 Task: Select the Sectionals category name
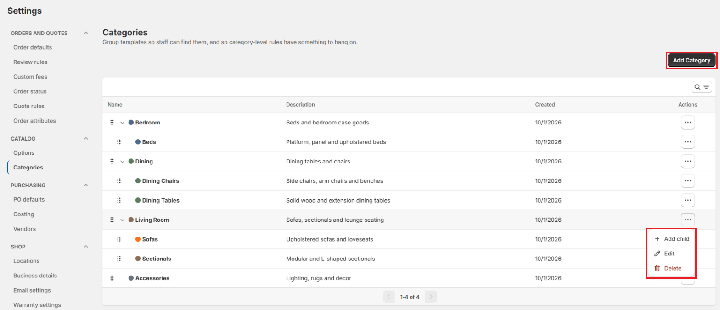pos(157,259)
